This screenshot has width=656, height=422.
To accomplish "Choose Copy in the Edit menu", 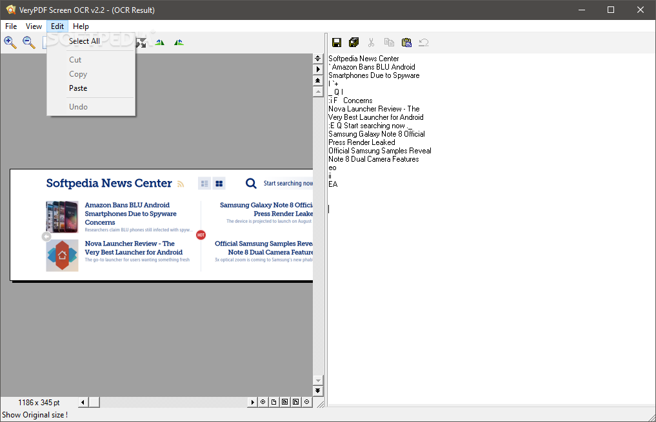I will 91,74.
